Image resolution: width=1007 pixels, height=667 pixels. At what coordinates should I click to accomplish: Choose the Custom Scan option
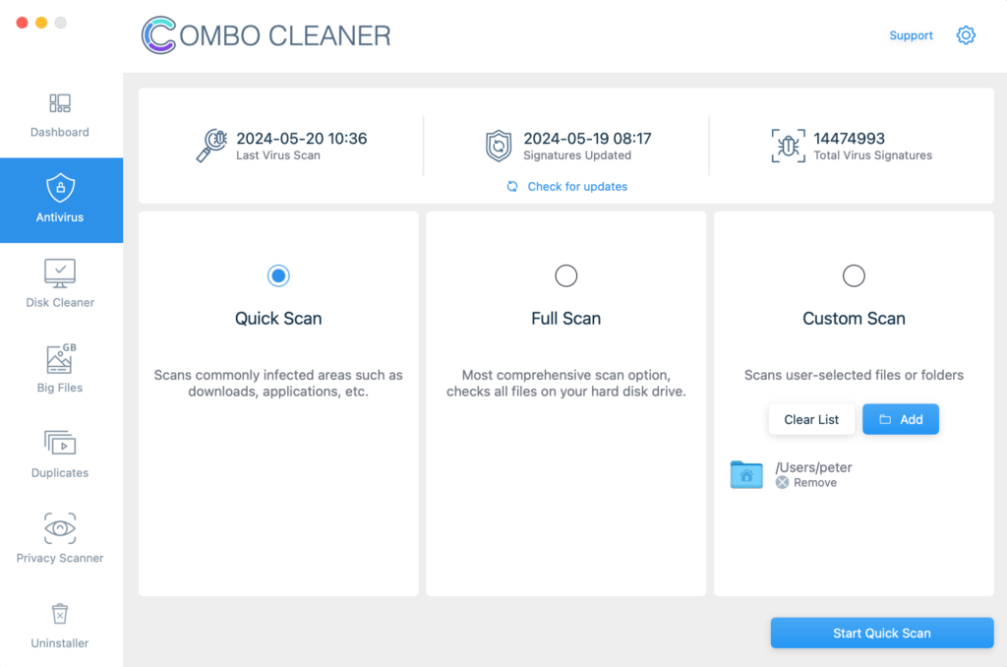click(854, 275)
